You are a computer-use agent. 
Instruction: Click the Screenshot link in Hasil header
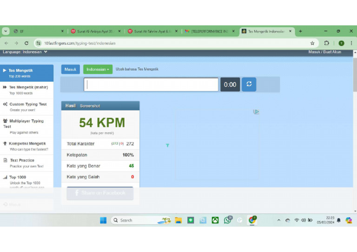tap(90, 106)
